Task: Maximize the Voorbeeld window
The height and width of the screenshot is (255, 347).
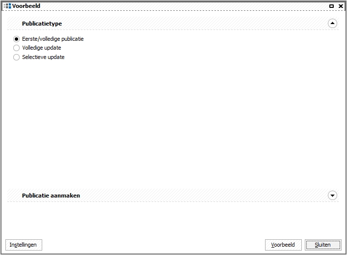Action: point(331,6)
